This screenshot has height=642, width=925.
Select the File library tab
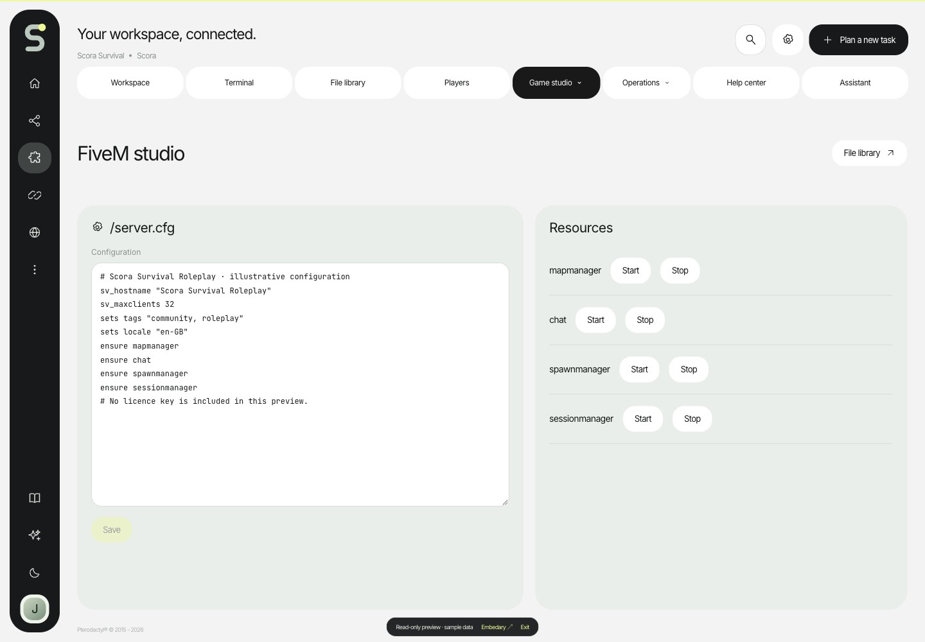click(x=348, y=83)
